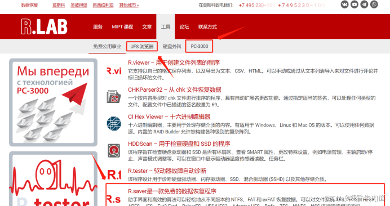Open the 论坛 menu item
The image size is (390, 206).
184,26
